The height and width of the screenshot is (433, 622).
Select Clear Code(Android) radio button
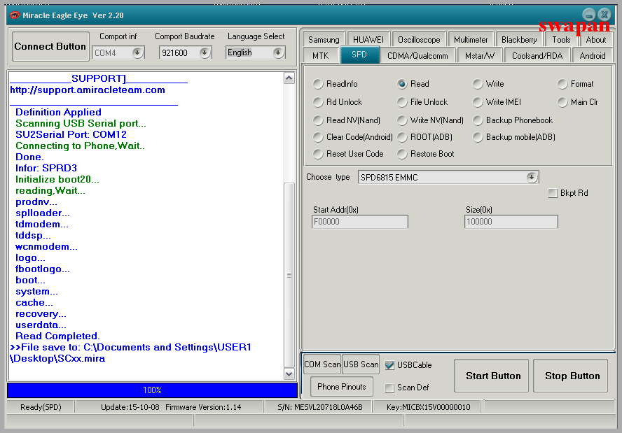pos(318,137)
